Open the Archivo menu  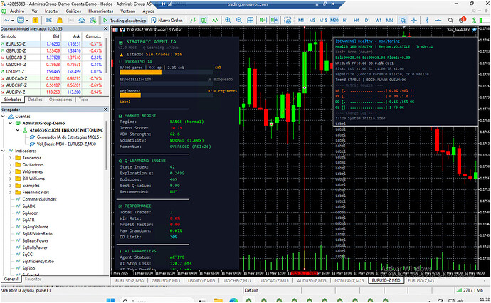(x=17, y=11)
